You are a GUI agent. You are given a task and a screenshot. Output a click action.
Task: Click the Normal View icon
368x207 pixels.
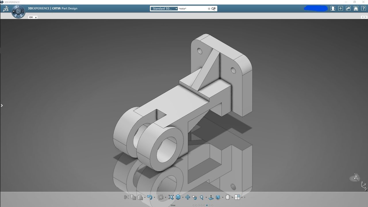pos(211,197)
